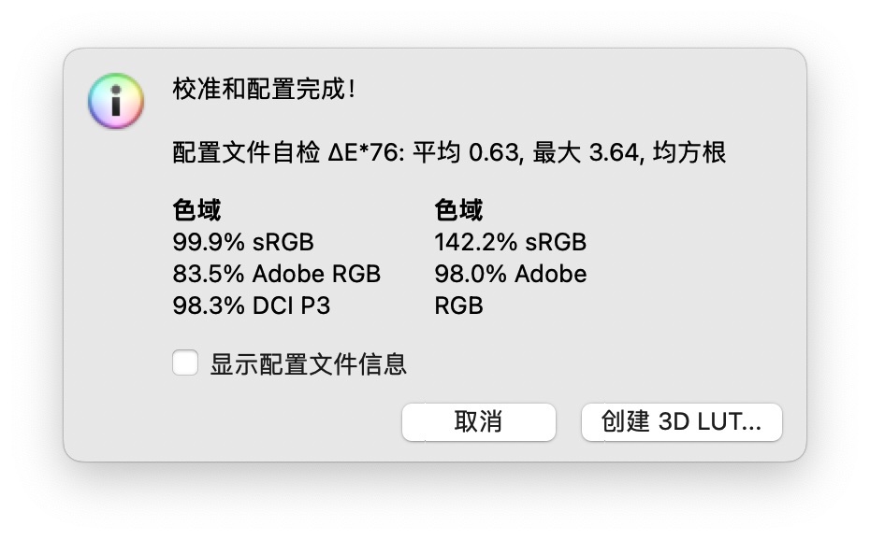Select the 98.0% Adobe volume line
Image resolution: width=870 pixels, height=540 pixels.
[x=511, y=274]
